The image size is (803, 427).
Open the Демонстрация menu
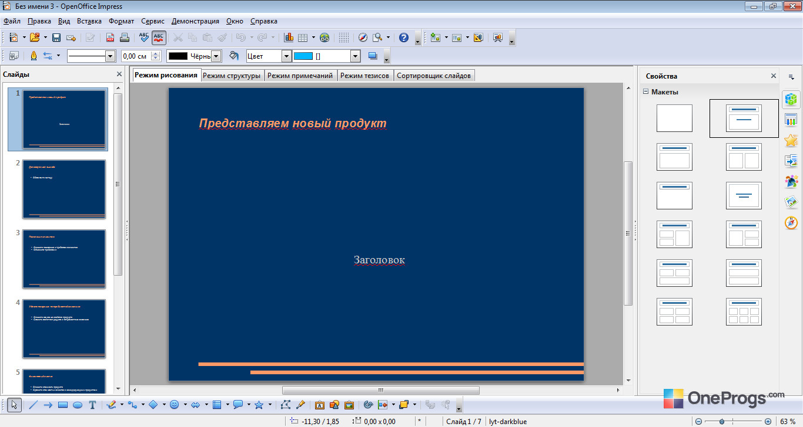click(195, 21)
